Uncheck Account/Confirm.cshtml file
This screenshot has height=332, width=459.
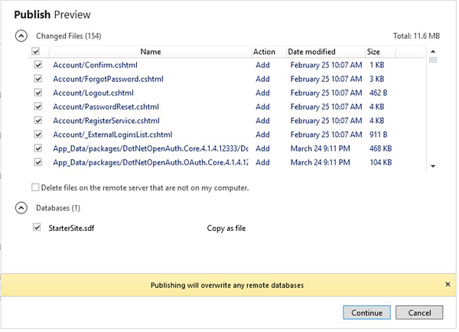coord(38,66)
